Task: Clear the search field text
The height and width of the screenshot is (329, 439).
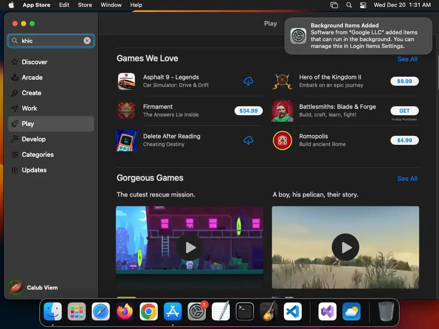Action: click(x=87, y=41)
